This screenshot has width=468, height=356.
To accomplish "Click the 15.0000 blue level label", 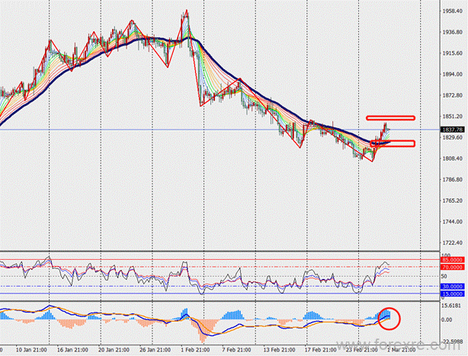I will coord(453,294).
